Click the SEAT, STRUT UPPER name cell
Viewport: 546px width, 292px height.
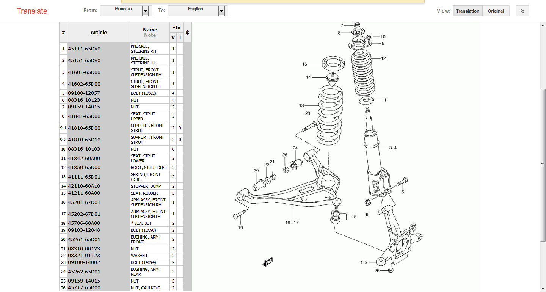point(150,116)
